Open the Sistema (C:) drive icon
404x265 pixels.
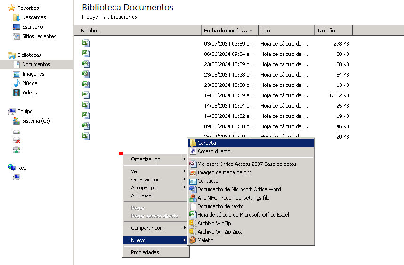[x=16, y=121]
